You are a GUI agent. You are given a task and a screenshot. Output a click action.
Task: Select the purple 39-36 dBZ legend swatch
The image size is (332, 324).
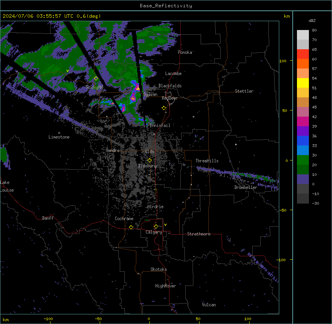pyautogui.click(x=303, y=131)
